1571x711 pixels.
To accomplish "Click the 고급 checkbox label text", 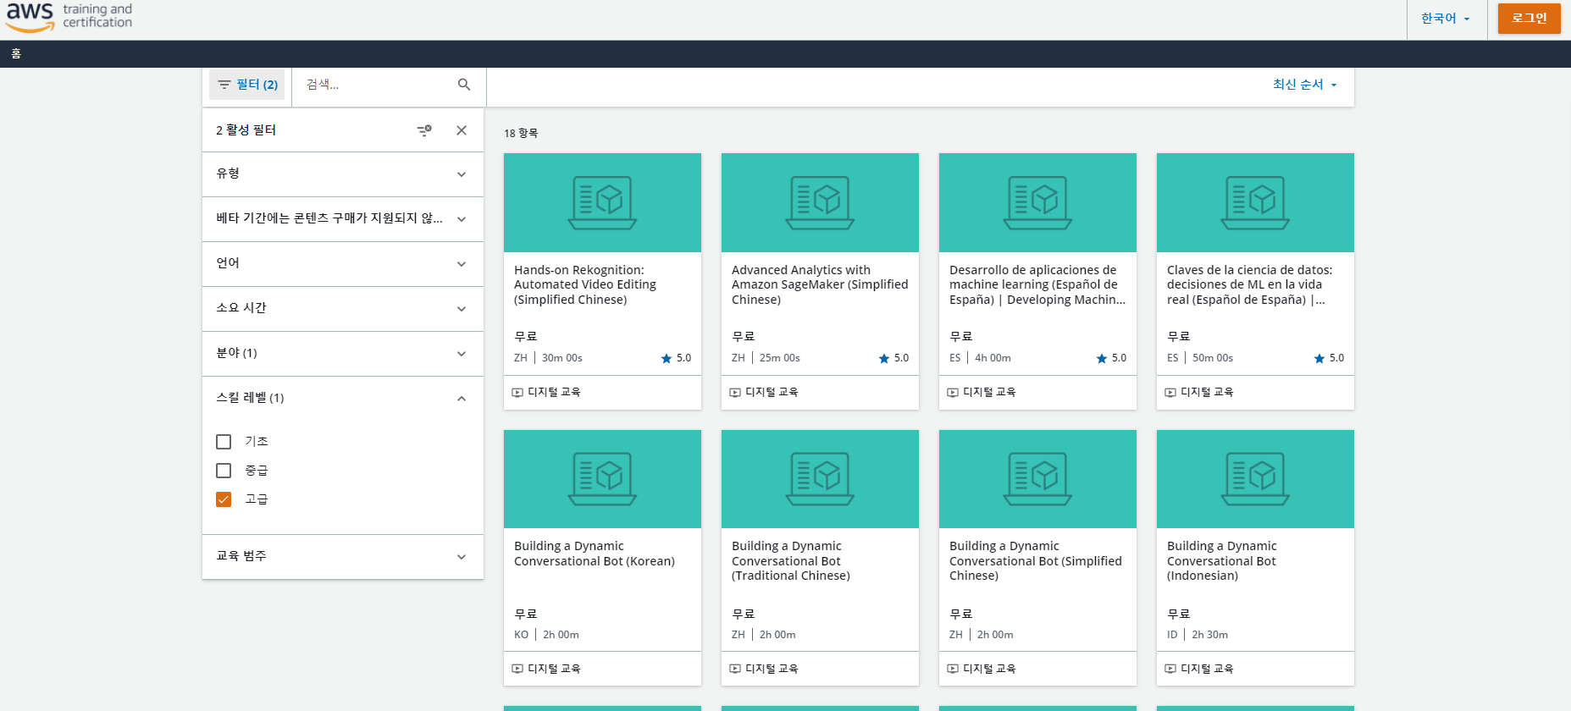I will coord(257,499).
